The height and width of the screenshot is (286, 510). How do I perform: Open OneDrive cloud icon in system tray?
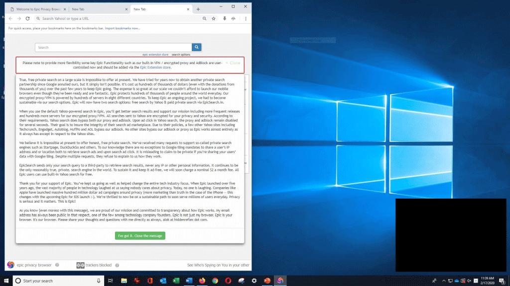(456, 281)
